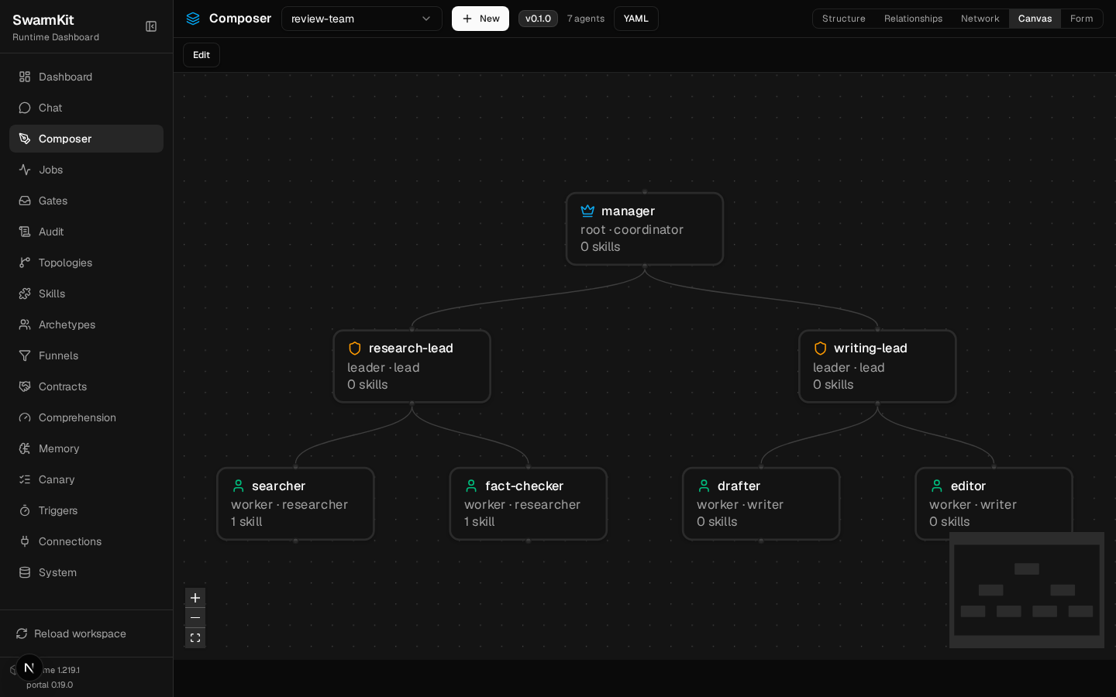Select the searcher worker node

pyautogui.click(x=295, y=503)
